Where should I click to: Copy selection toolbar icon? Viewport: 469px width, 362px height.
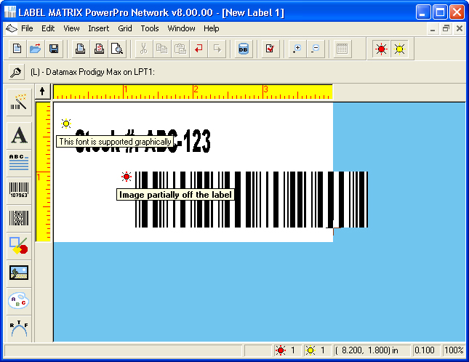[x=162, y=49]
